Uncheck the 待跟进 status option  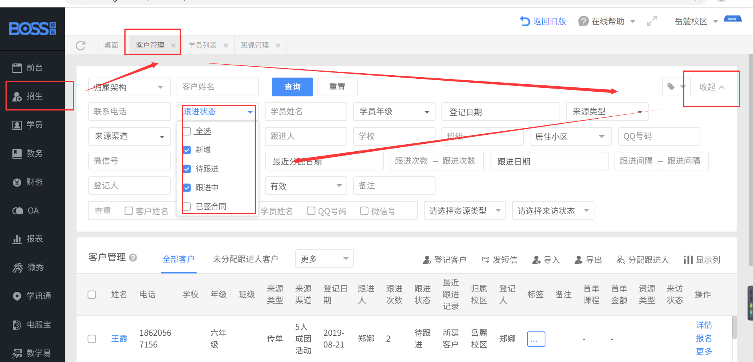tap(187, 169)
